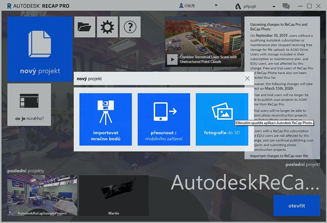Image resolution: width=327 pixels, height=223 pixels.
Task: Expand the připojit dropdown arrow
Action: click(274, 7)
